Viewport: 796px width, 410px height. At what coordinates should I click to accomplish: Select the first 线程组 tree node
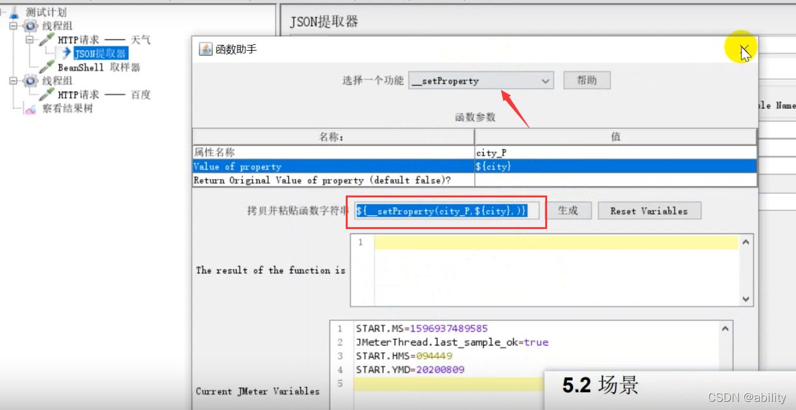click(57, 26)
